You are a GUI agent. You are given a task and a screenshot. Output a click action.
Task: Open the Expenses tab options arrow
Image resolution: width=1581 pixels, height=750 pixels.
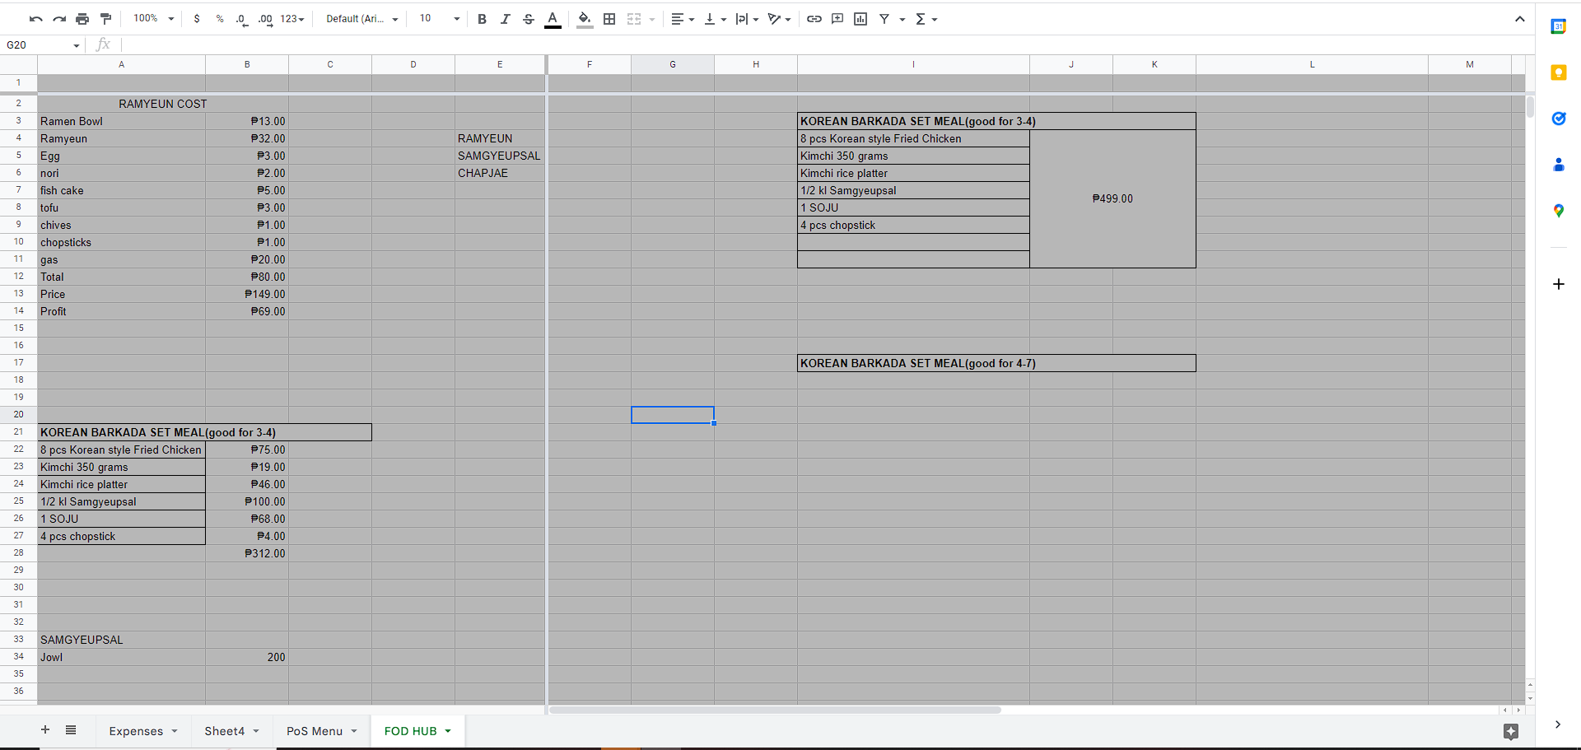point(175,731)
